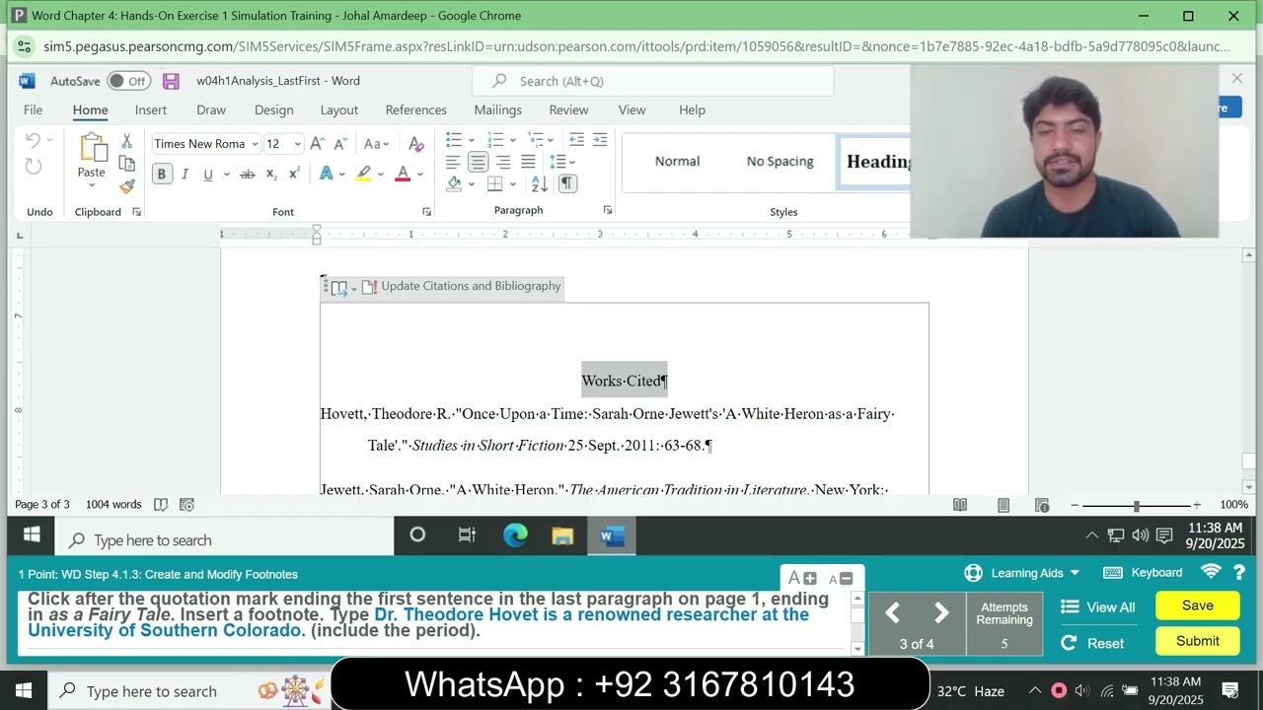Cut selection with scissors icon

tap(126, 142)
